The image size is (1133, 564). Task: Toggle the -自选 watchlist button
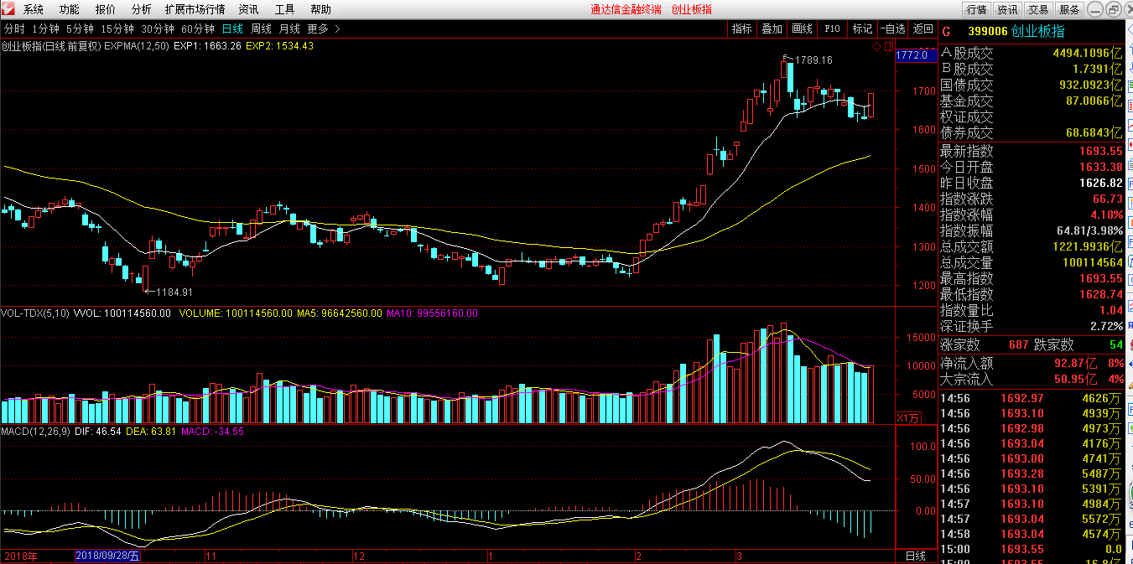[892, 28]
